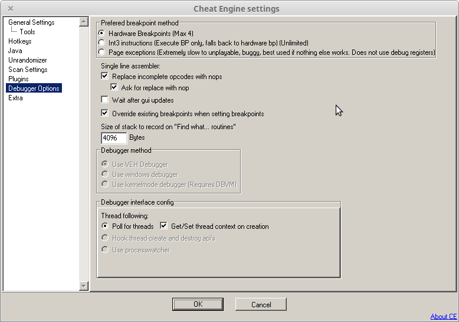The width and height of the screenshot is (459, 322).
Task: Discard changes with the Cancel button
Action: [x=261, y=304]
